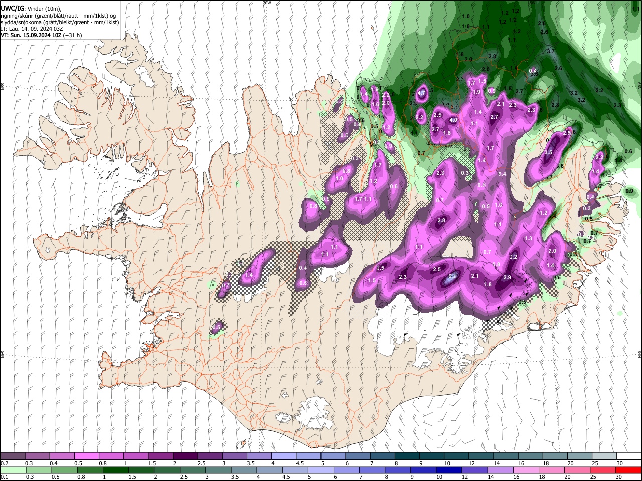Click the 'VT: Sun. 15.09.2024 10Z (+31 h)' line

tap(41, 35)
